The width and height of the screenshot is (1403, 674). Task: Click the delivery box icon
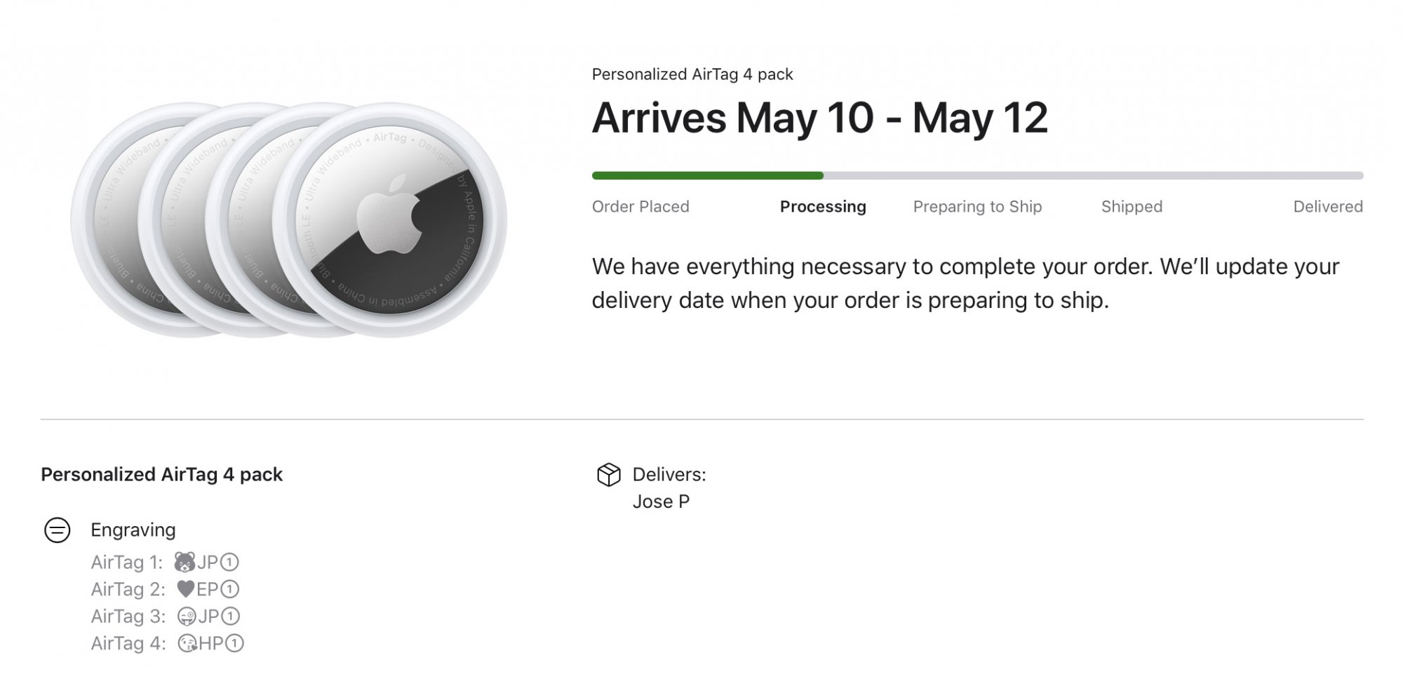coord(608,475)
